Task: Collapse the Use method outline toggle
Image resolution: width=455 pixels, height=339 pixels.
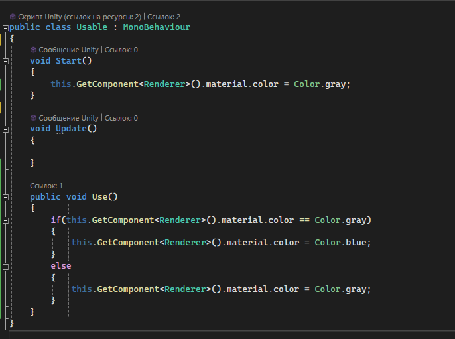Action: pyautogui.click(x=5, y=198)
